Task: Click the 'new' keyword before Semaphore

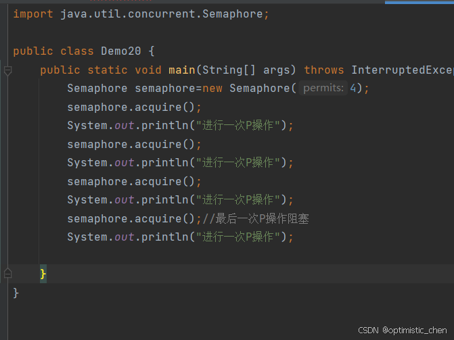Action: 212,89
